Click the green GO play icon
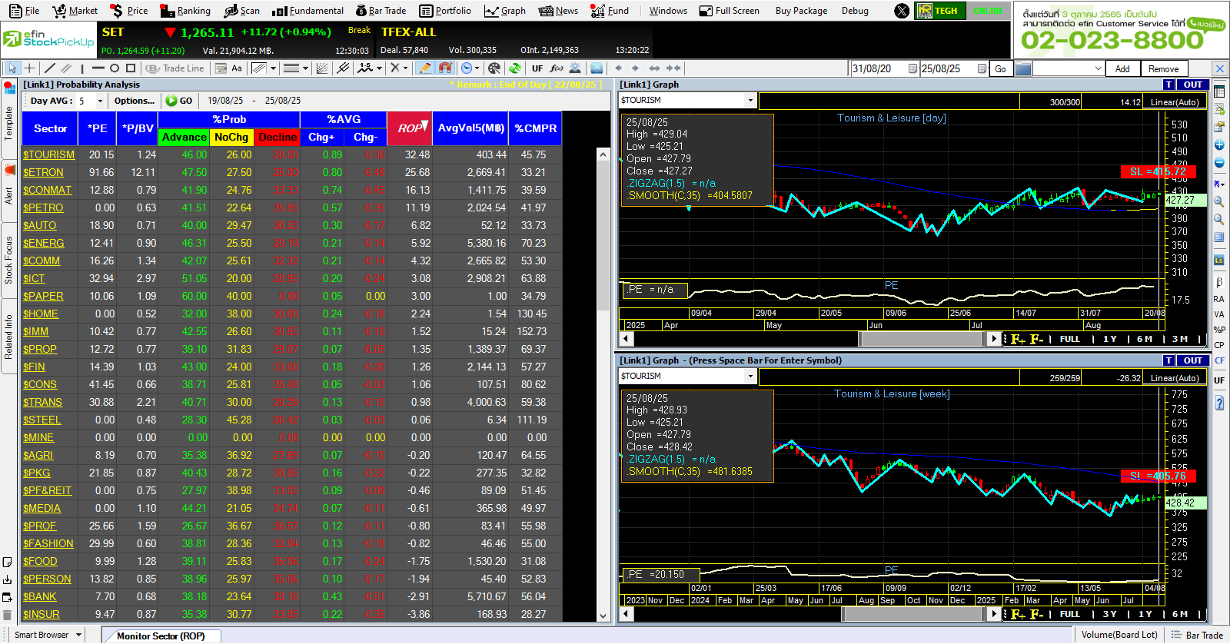Viewport: 1230px width, 644px height. click(171, 101)
